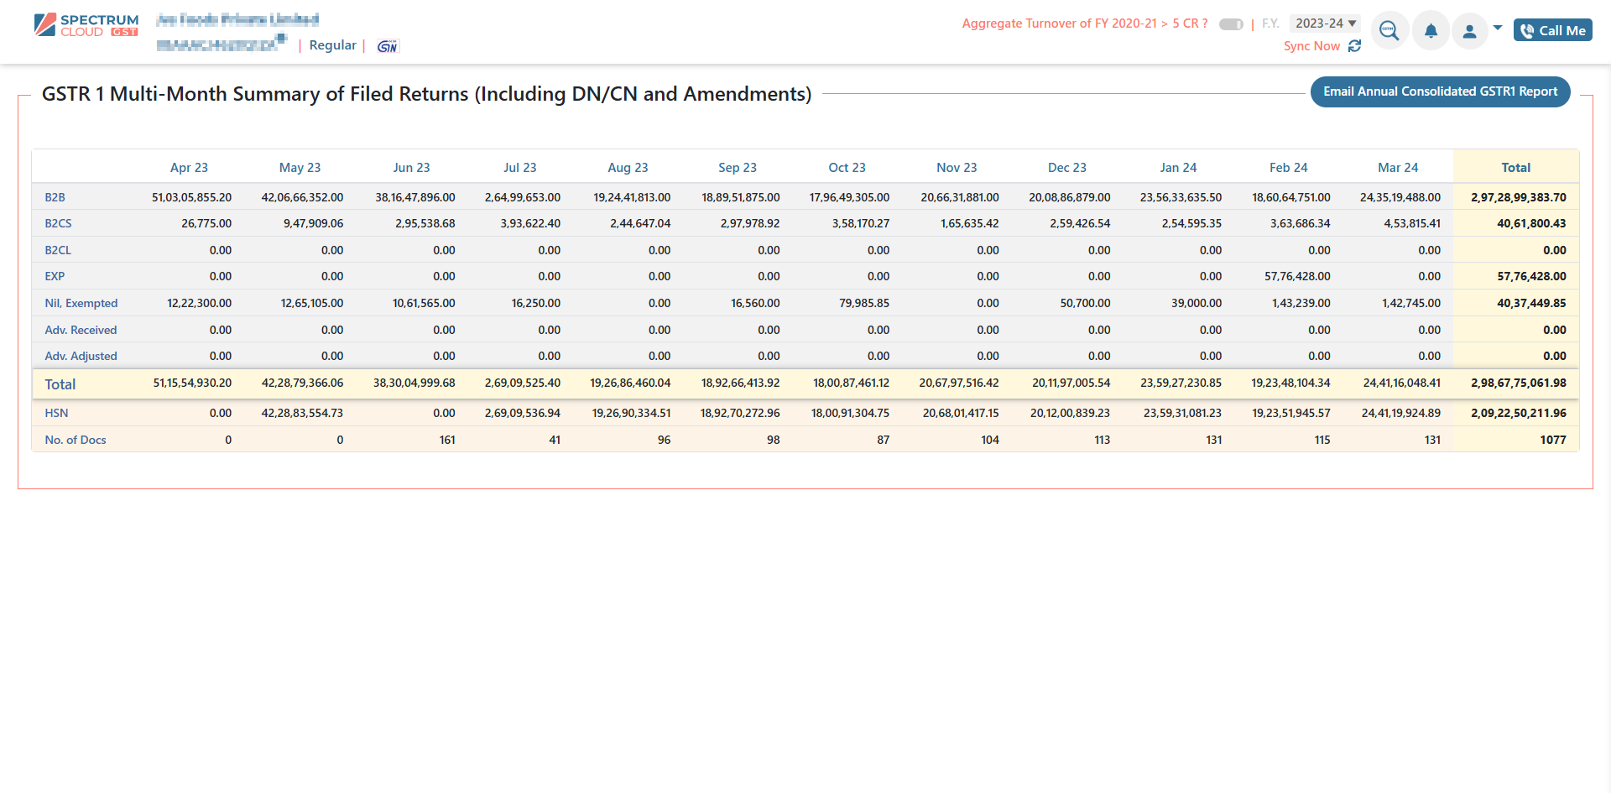Viewport: 1611px width, 793px height.
Task: Open the GSTN portal icon
Action: pyautogui.click(x=387, y=46)
